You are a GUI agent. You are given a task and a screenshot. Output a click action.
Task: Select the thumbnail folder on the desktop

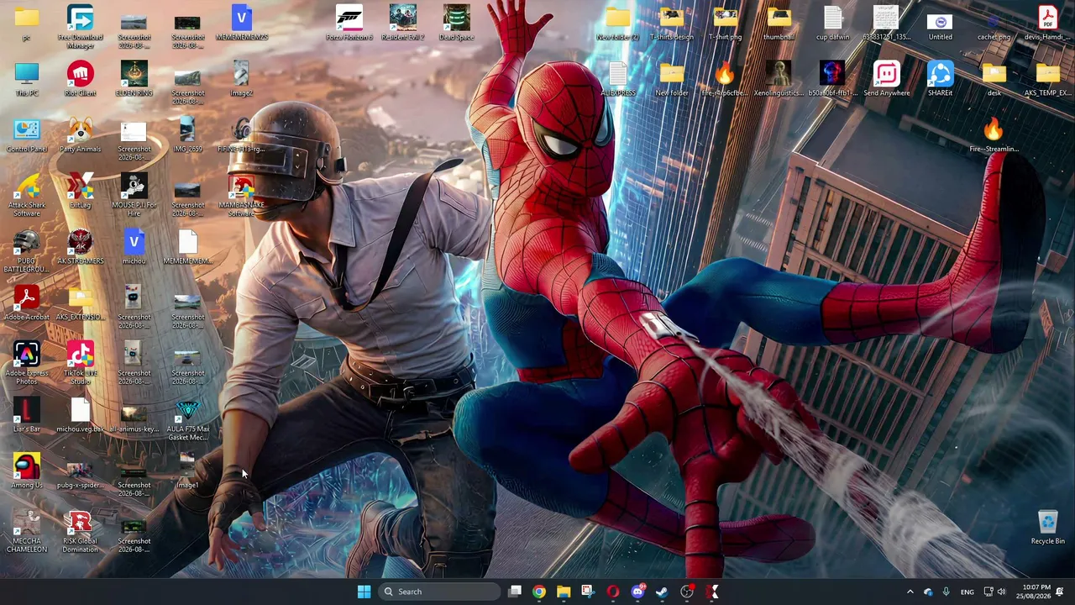point(779,24)
